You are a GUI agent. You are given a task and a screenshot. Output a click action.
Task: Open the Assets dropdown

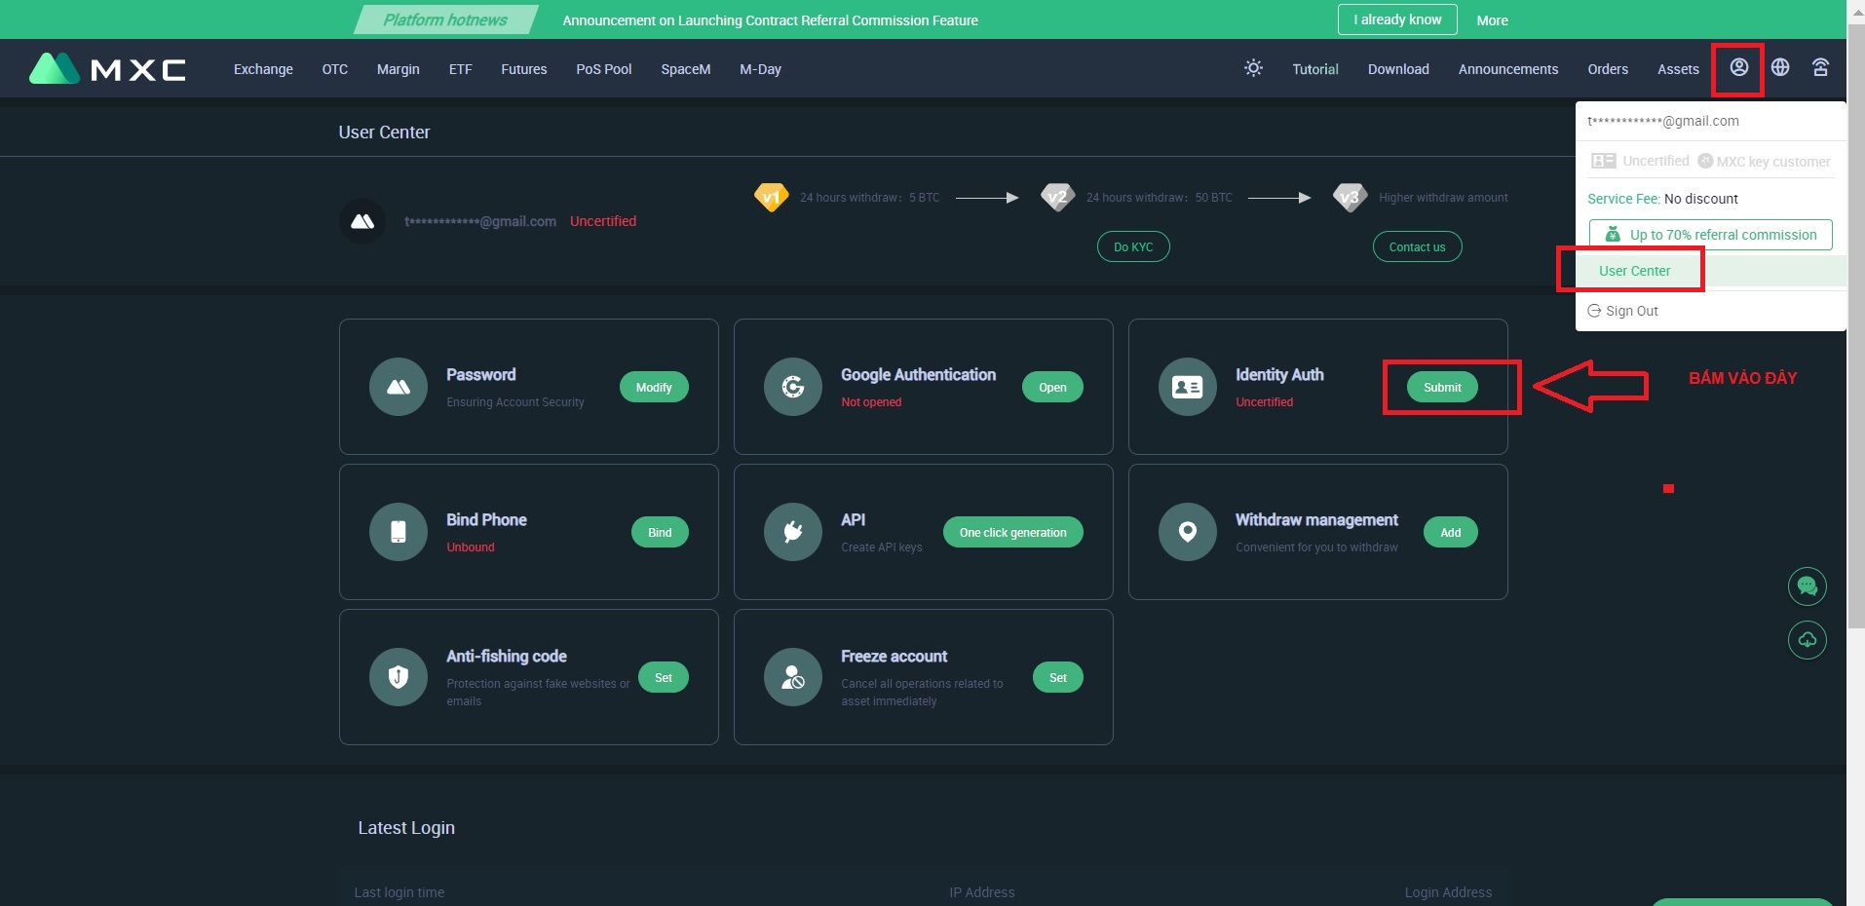click(x=1678, y=69)
